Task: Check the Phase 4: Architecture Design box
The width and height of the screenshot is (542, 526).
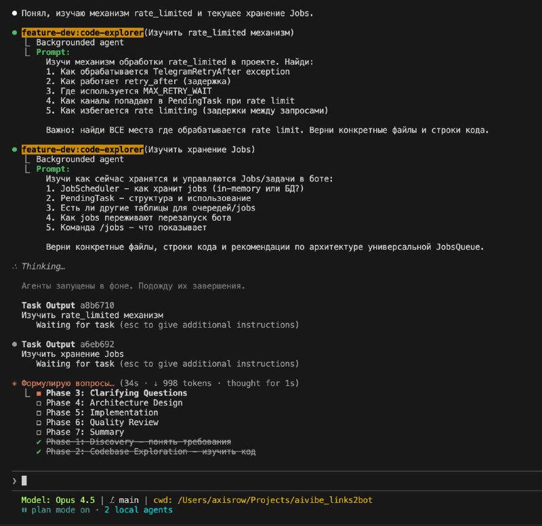Action: pyautogui.click(x=39, y=403)
